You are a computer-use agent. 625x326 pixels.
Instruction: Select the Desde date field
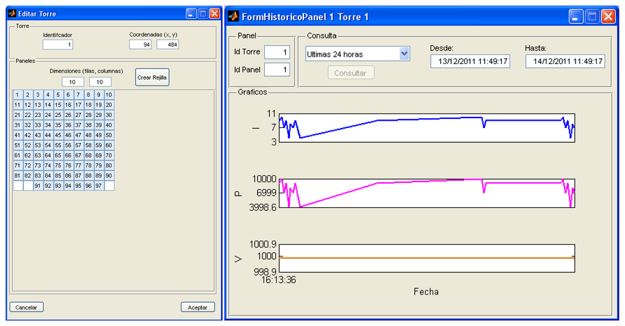tap(469, 61)
